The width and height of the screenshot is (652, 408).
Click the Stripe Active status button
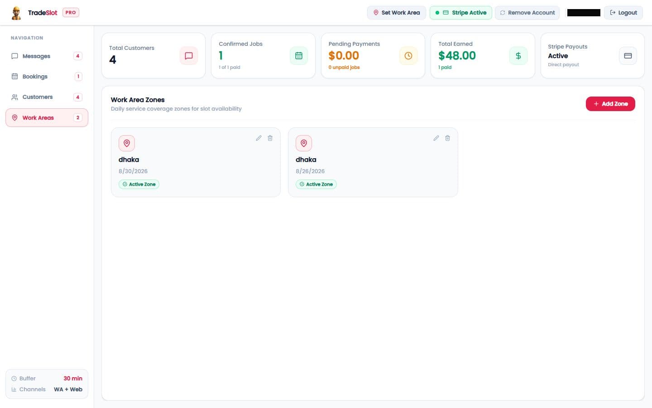(x=461, y=13)
